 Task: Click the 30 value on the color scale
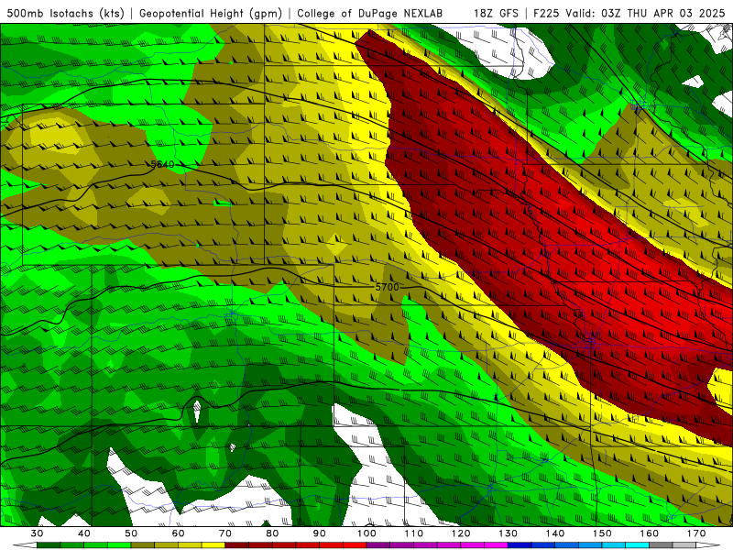[x=37, y=533]
